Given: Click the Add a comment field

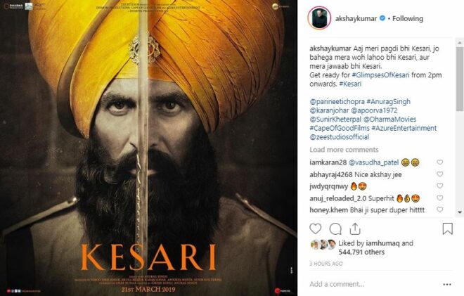Looking at the screenshot, I should tap(374, 284).
